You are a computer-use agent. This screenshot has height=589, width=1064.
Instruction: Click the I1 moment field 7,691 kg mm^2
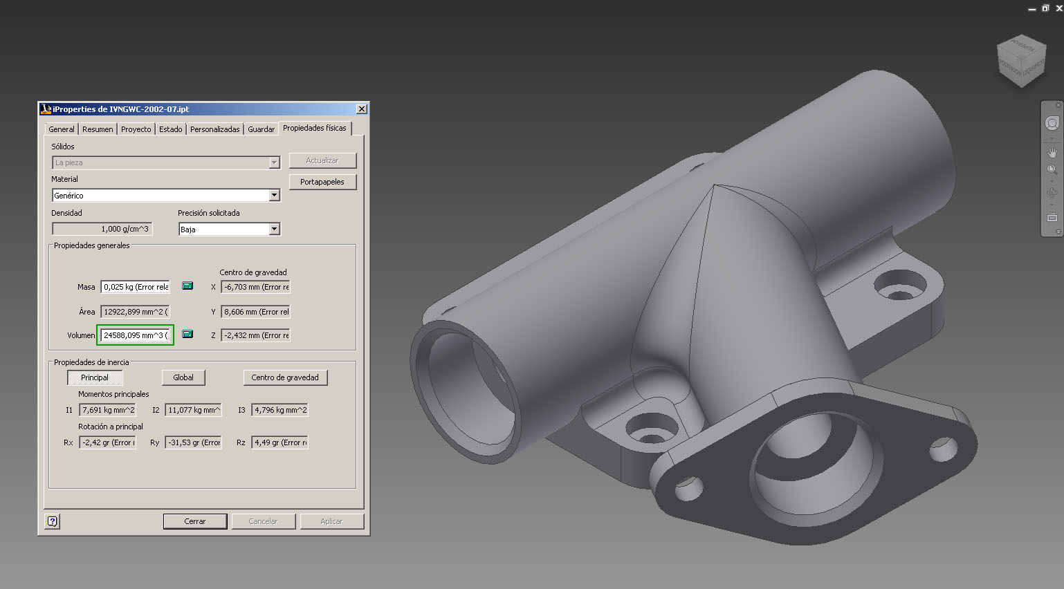click(107, 410)
